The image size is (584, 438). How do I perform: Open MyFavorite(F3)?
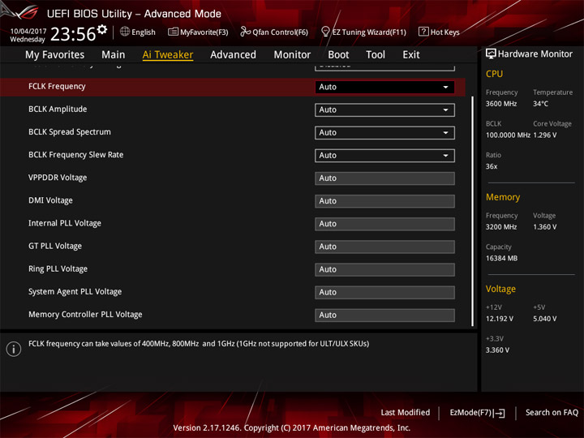pos(198,32)
